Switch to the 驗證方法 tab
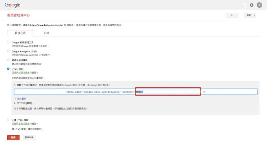Viewport: 267px width, 143px height. (x=20, y=33)
